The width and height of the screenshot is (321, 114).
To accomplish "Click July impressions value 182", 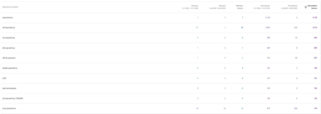I will point(268,68).
